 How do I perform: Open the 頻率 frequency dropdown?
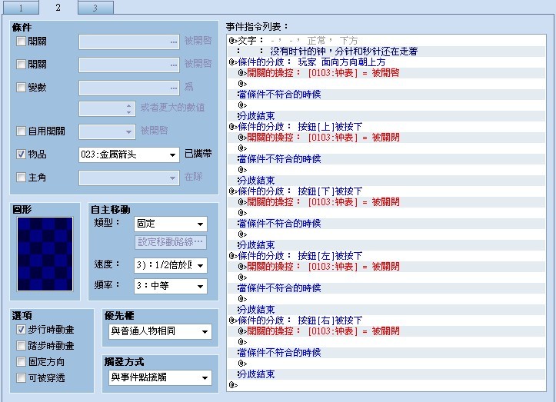point(171,286)
